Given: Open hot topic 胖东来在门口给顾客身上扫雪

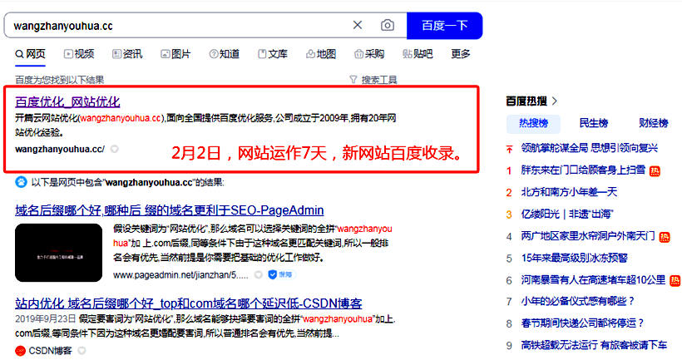Looking at the screenshot, I should (x=583, y=170).
